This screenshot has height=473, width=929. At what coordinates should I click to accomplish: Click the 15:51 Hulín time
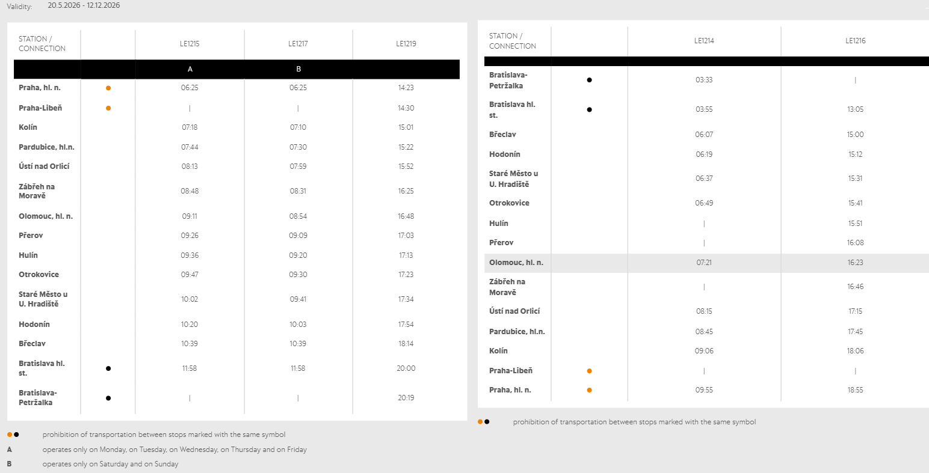click(x=856, y=224)
